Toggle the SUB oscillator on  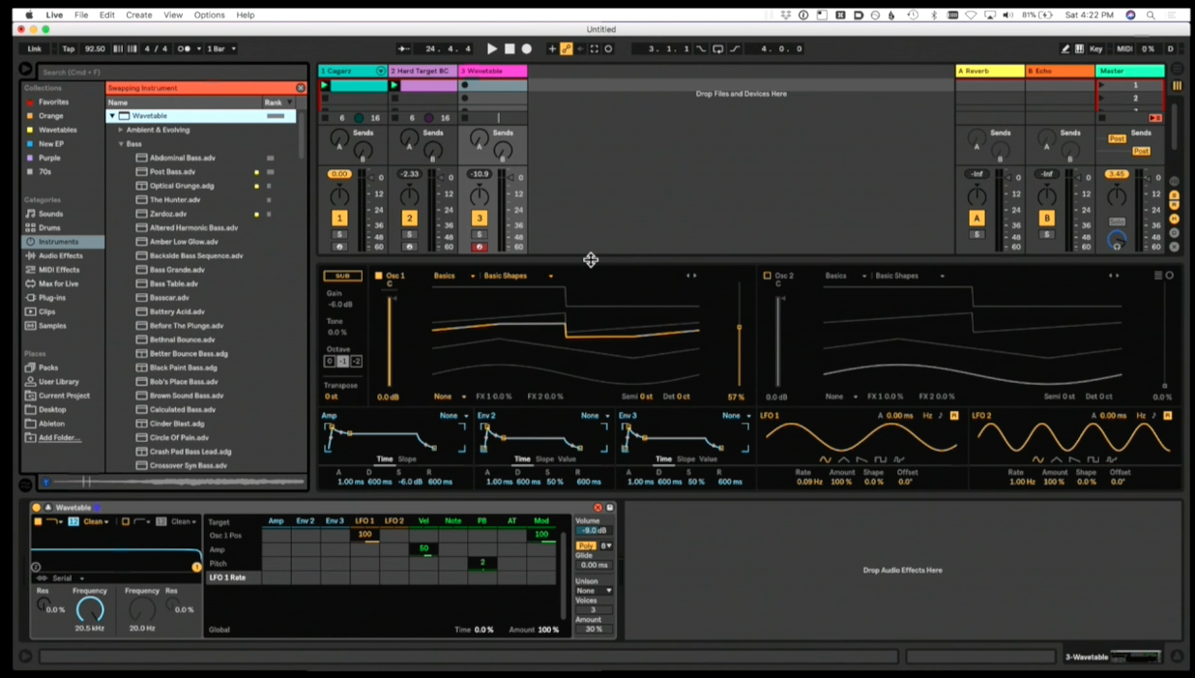(x=342, y=277)
